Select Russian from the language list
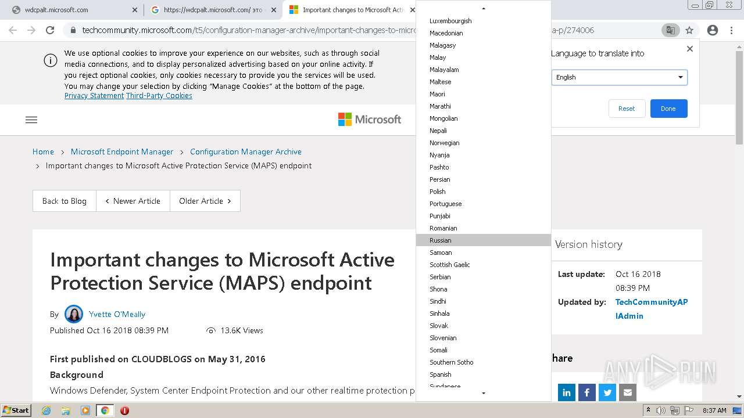This screenshot has width=744, height=418. pyautogui.click(x=441, y=240)
